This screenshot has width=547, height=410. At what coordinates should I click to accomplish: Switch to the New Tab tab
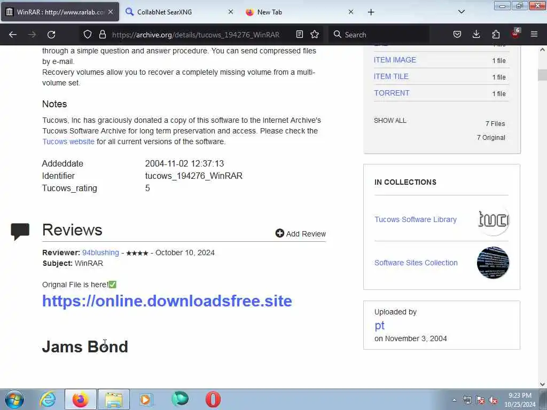pos(300,12)
